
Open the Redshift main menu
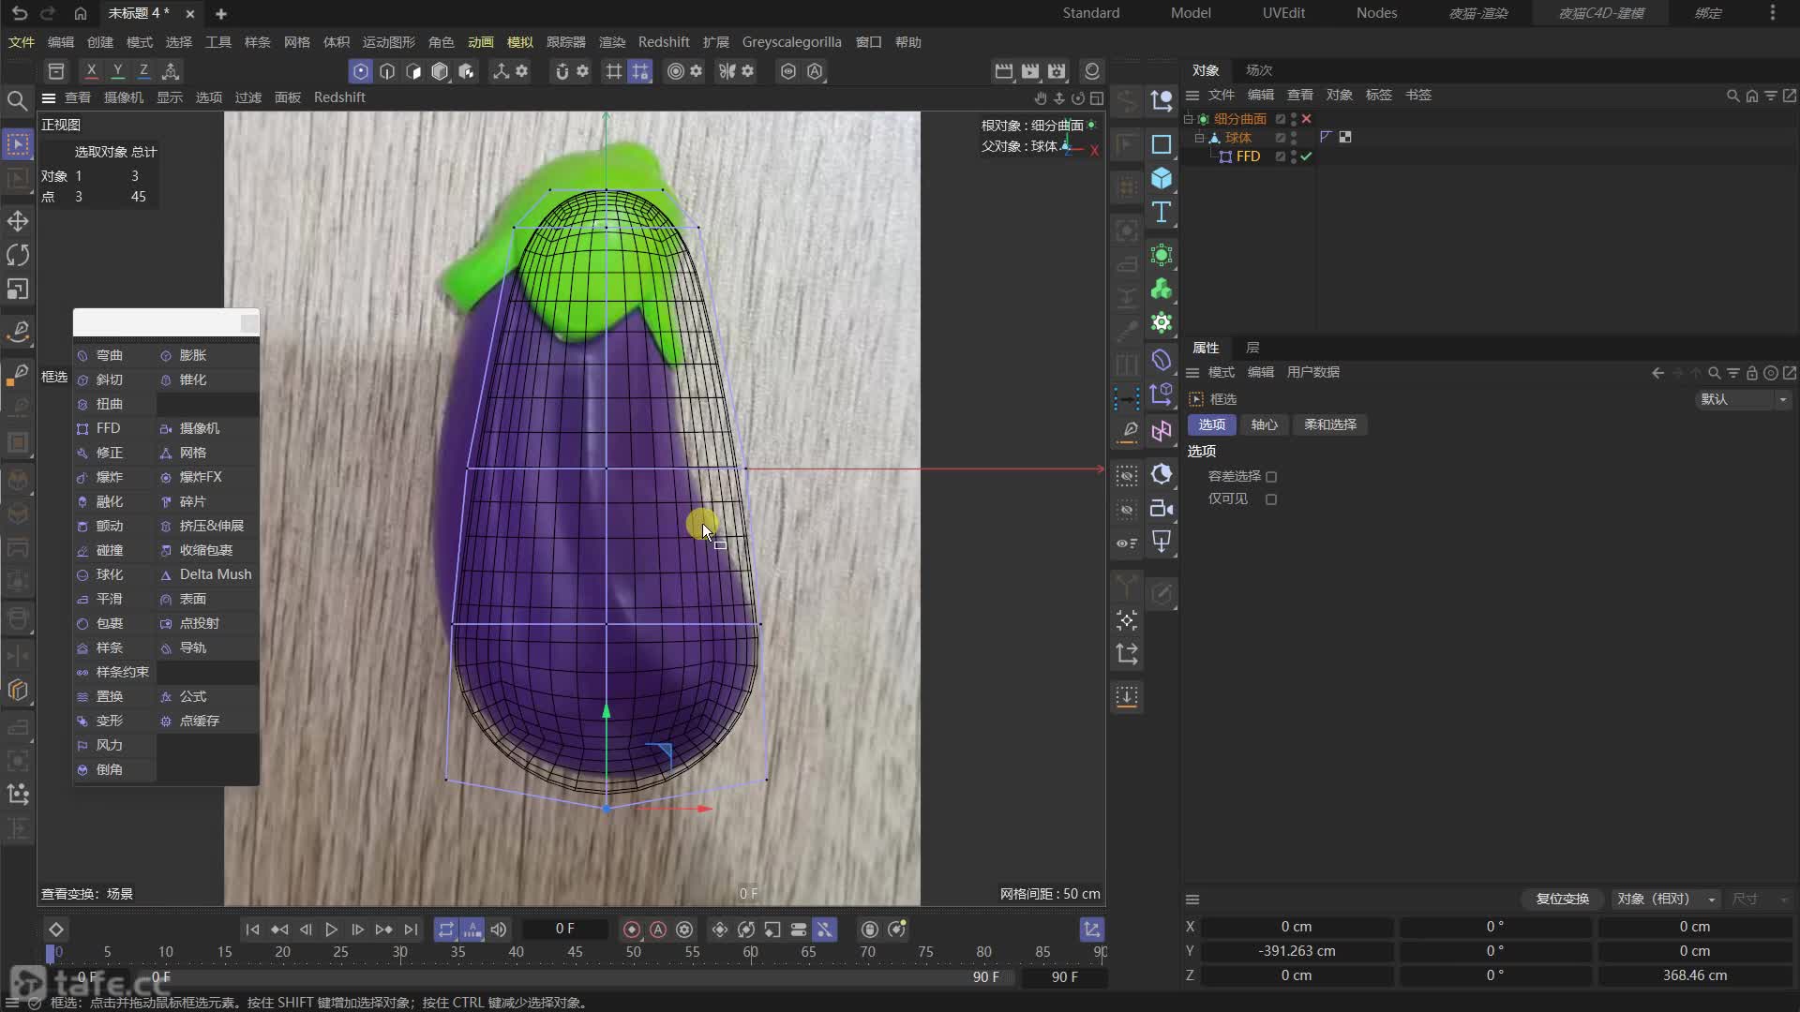point(664,42)
